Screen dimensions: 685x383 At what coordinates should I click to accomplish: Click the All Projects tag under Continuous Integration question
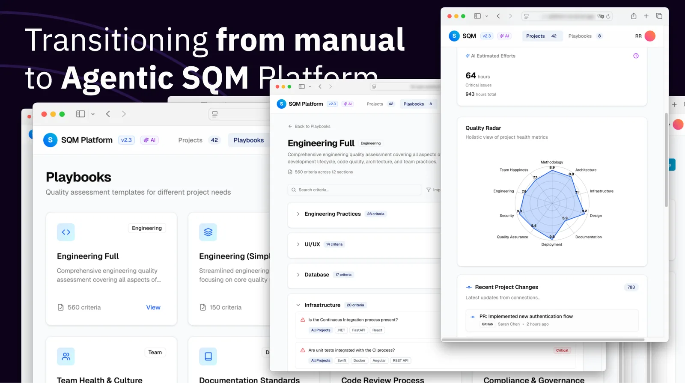(321, 330)
